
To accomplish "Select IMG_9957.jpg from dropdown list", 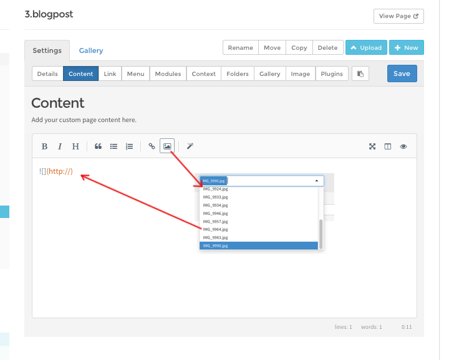I will point(259,222).
